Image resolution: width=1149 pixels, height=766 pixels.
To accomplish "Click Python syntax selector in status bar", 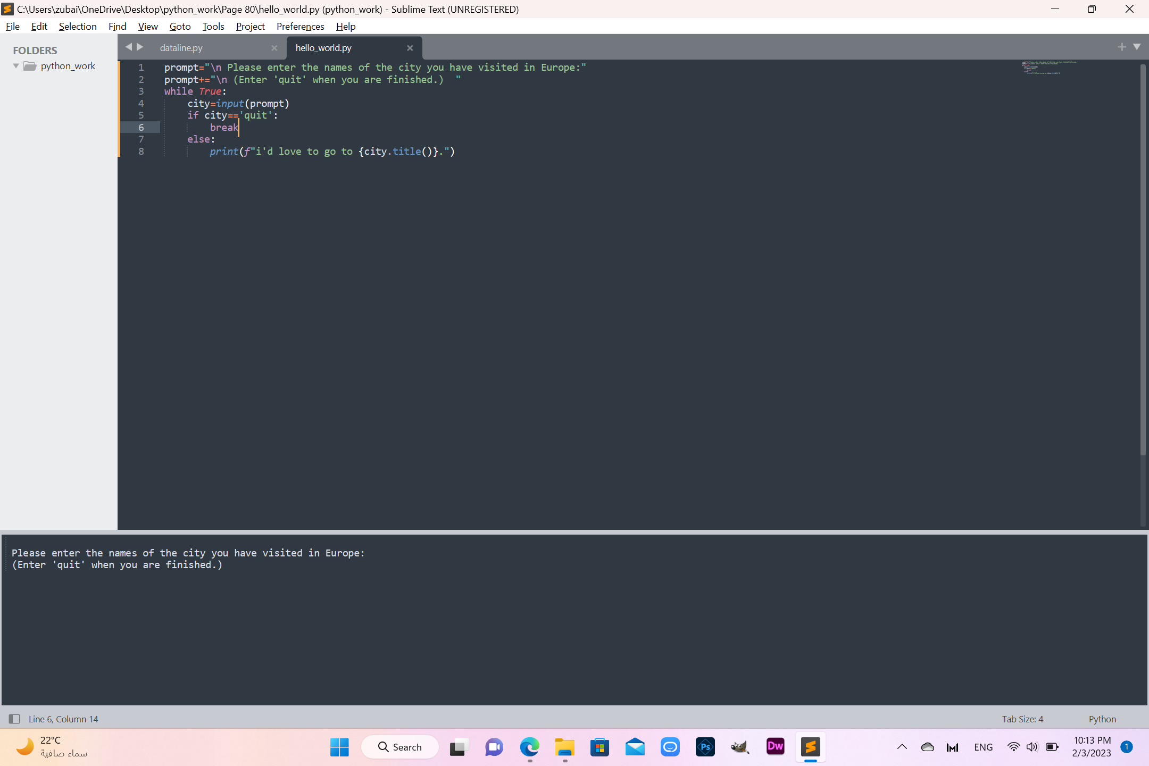I will pyautogui.click(x=1102, y=719).
